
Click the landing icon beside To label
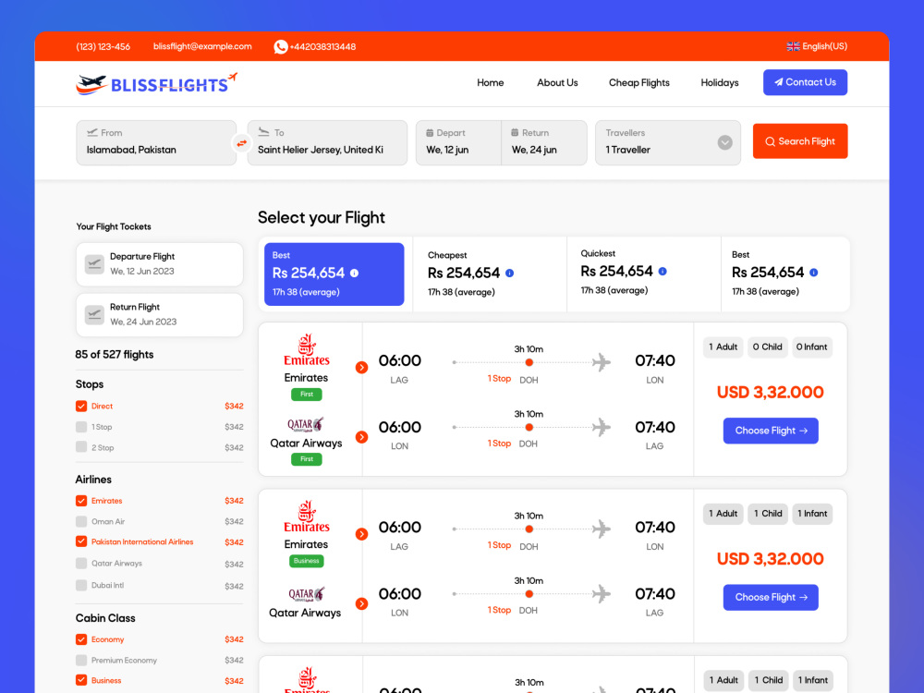[x=263, y=132]
